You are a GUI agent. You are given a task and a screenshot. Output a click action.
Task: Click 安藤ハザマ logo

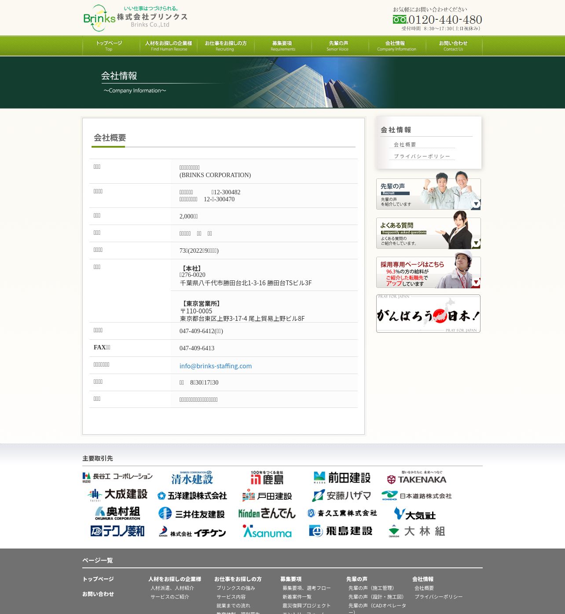[x=341, y=496]
